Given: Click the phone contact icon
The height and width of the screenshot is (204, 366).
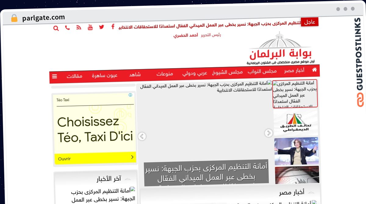Looking at the screenshot, I should point(67,27).
